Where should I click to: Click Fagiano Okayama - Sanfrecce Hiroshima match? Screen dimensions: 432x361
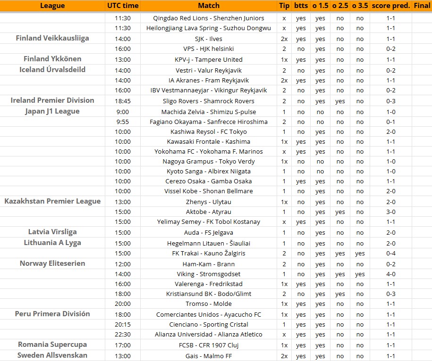coord(209,122)
